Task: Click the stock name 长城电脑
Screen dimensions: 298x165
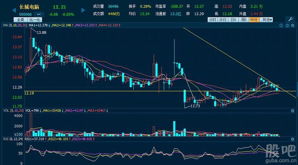Action: pos(29,7)
